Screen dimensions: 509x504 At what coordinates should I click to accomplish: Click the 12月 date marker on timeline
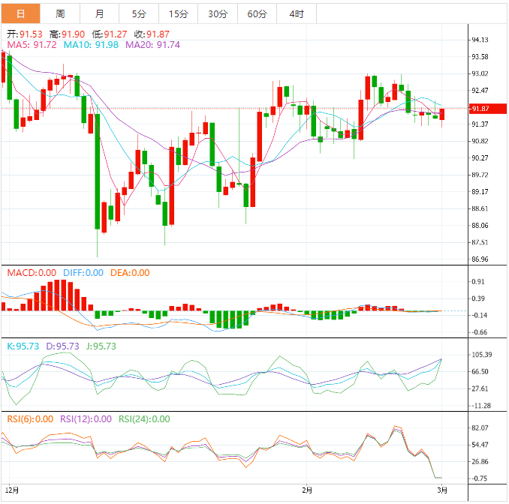(x=14, y=490)
